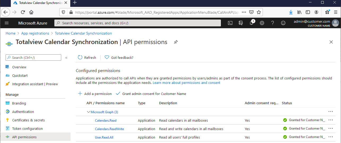Go to the Firefox home page
Image resolution: width=341 pixels, height=143 pixels.
31,12
